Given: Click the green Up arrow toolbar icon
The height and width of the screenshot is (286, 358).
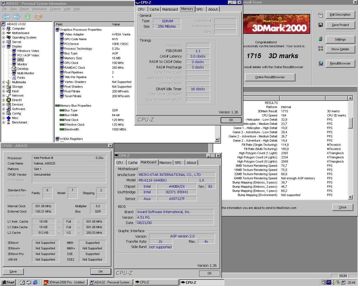Looking at the screenshot, I should click(x=27, y=16).
